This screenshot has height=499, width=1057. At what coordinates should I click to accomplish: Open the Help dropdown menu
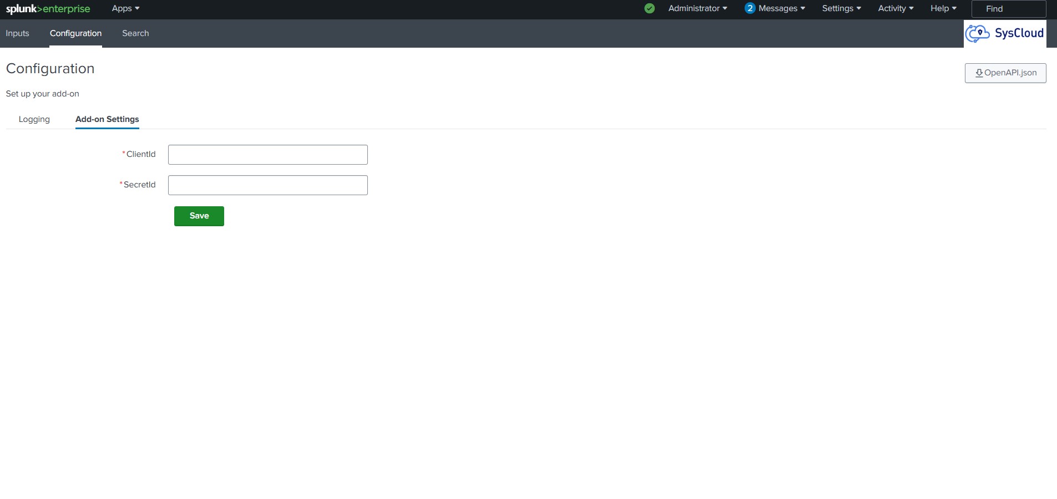coord(943,8)
